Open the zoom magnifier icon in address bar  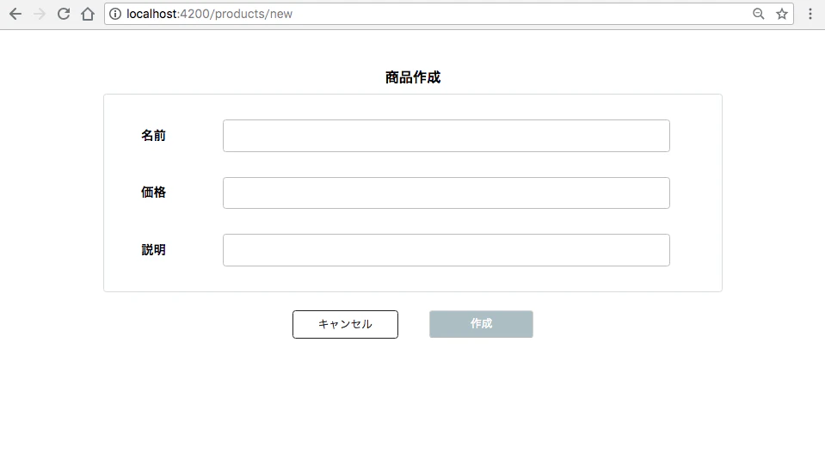[758, 15]
